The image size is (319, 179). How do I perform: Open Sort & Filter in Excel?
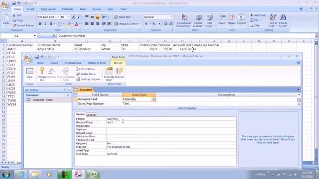pyautogui.click(x=273, y=20)
